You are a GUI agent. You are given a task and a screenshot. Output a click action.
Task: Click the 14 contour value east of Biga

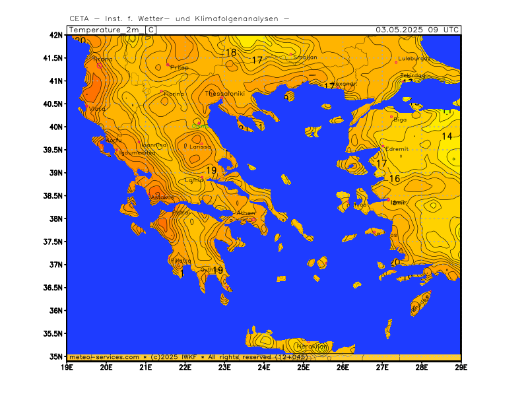(x=447, y=137)
